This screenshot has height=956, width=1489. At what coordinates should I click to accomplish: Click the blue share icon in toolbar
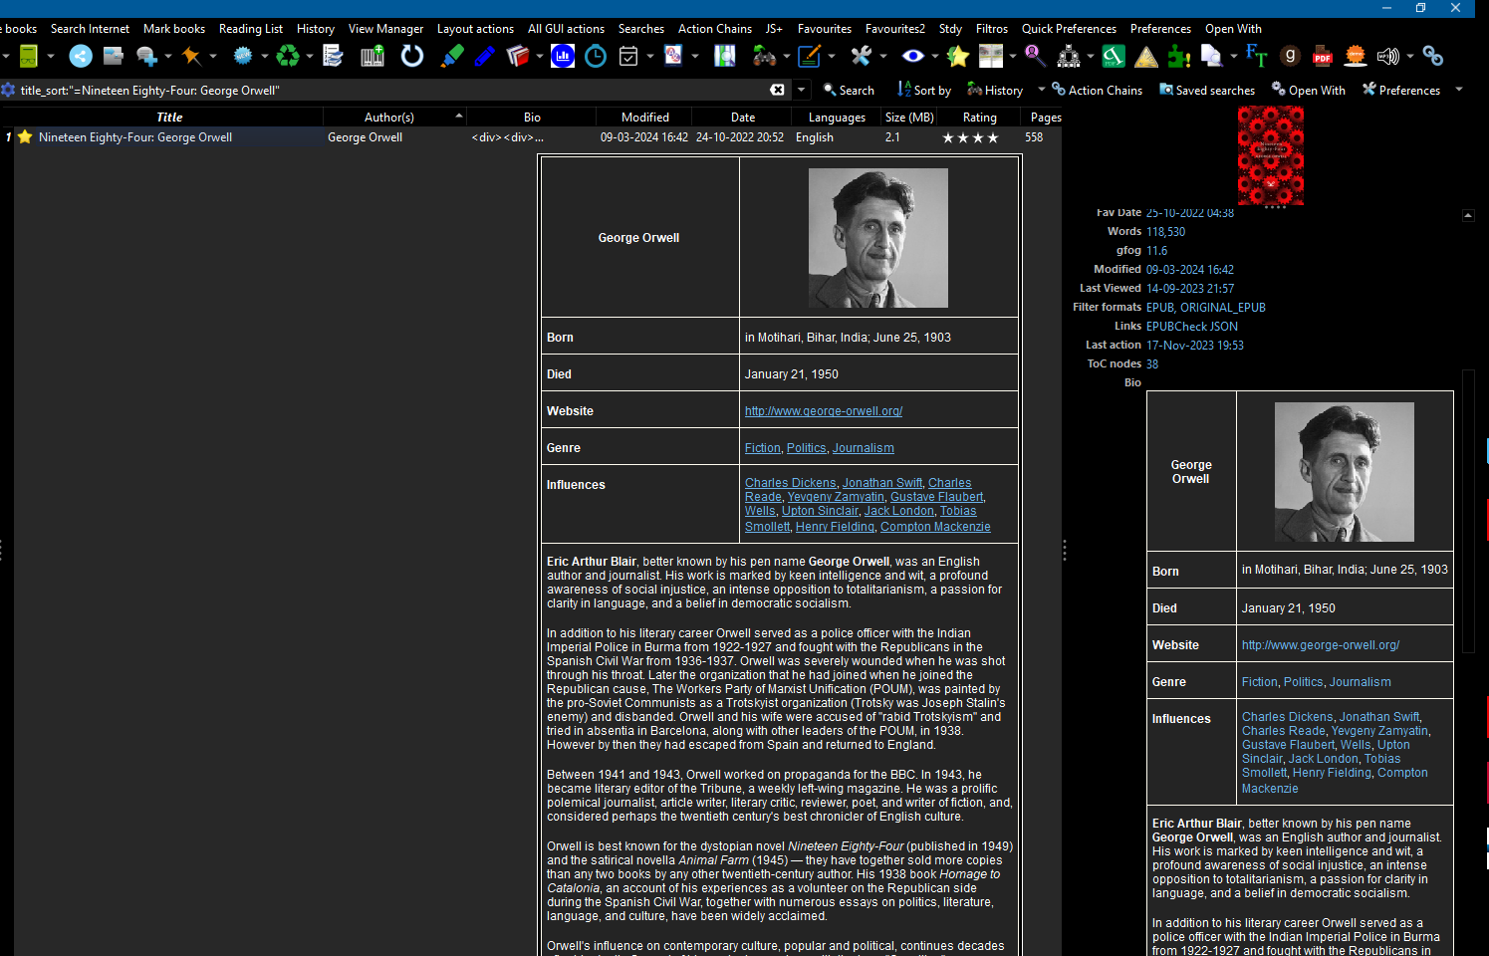[81, 57]
